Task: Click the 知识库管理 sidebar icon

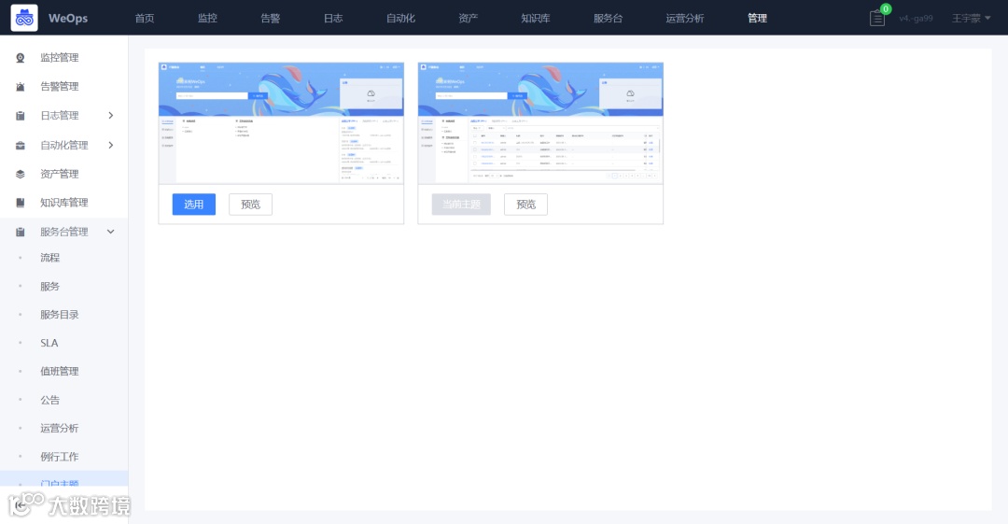Action: tap(20, 203)
